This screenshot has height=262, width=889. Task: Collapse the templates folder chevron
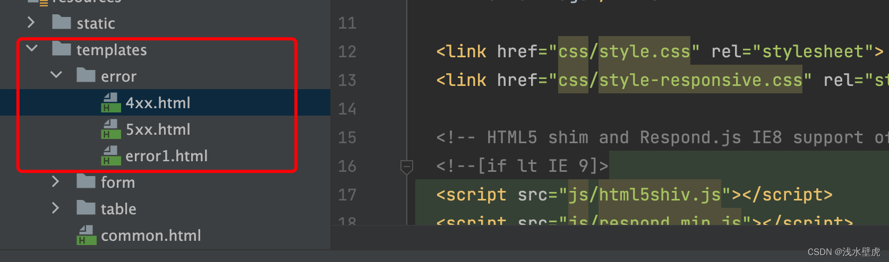(32, 48)
